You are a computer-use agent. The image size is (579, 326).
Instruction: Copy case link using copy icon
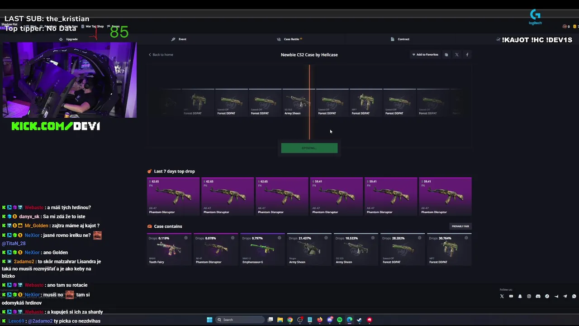click(446, 55)
